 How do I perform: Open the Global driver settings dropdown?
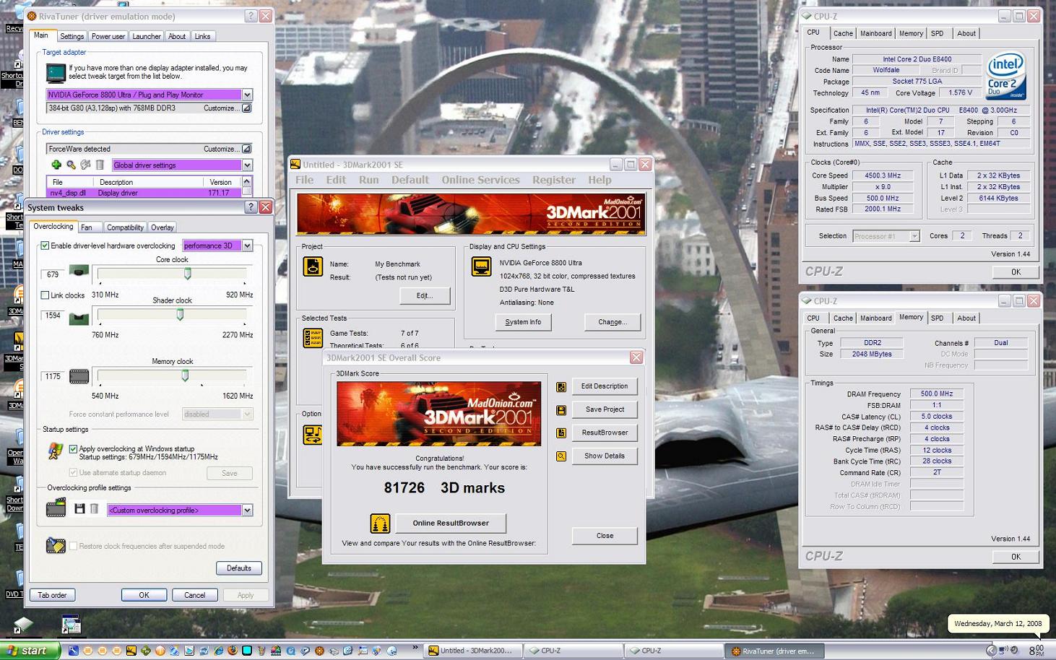[247, 165]
